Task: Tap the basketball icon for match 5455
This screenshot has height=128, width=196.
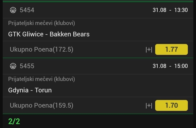Action: (x=13, y=66)
